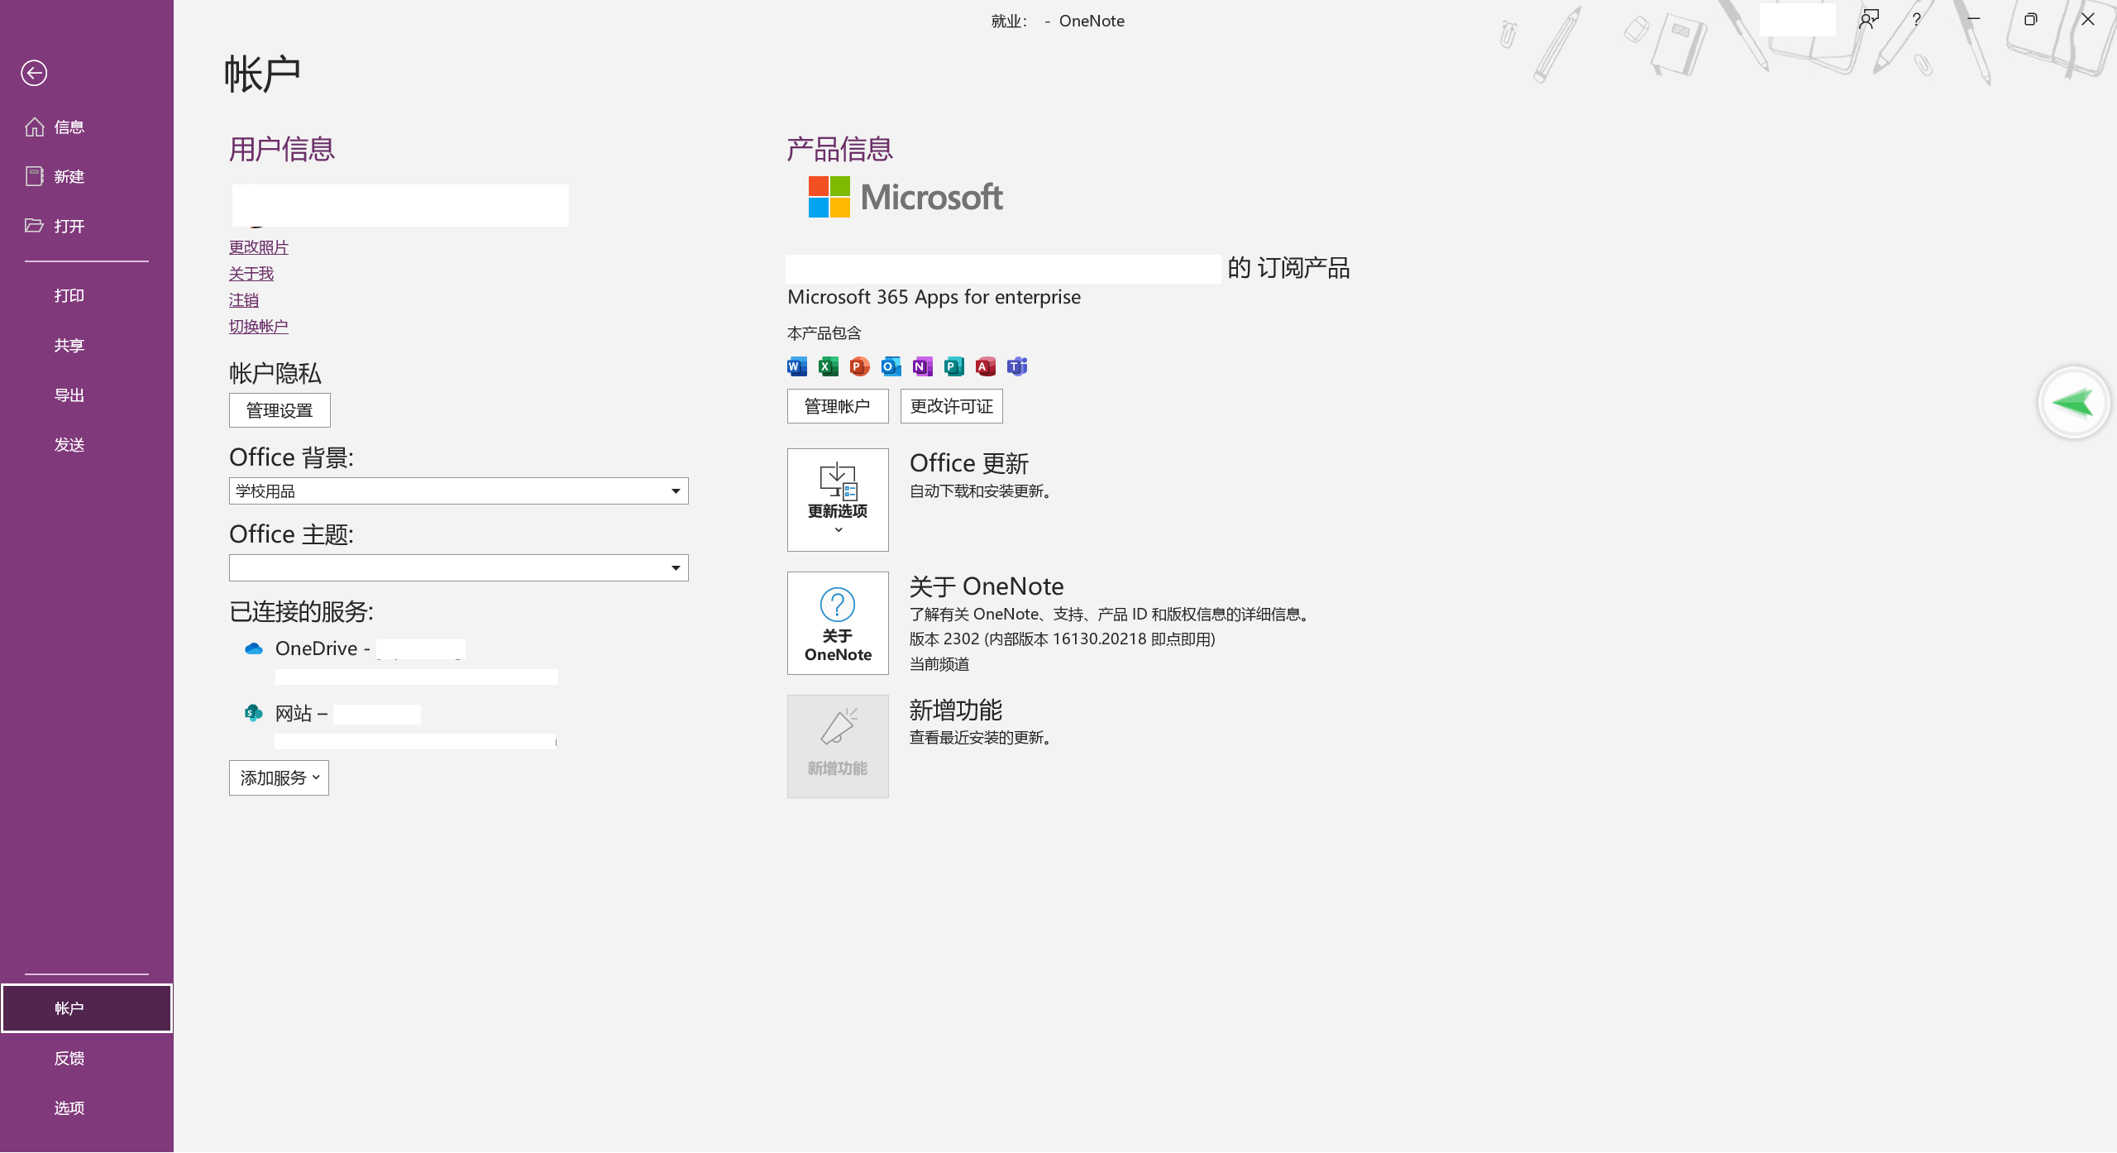Click the Access app icon

coord(985,366)
